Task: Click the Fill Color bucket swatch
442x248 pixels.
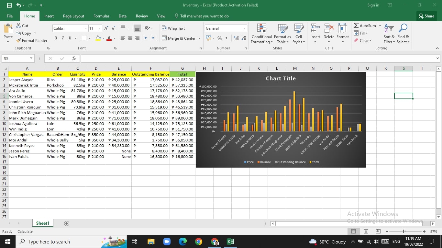Action: (x=98, y=38)
